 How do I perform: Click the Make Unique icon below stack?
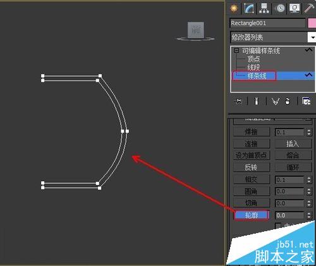click(x=276, y=101)
